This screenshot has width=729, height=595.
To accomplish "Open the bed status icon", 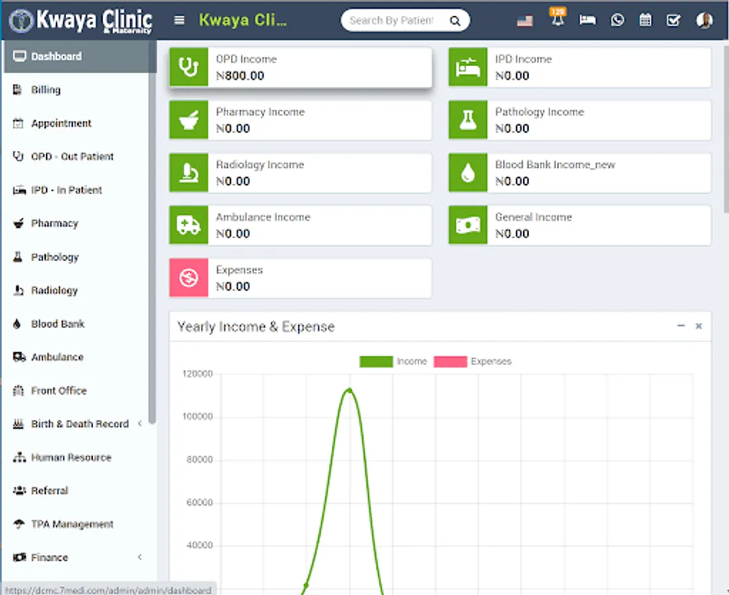I will click(x=587, y=20).
